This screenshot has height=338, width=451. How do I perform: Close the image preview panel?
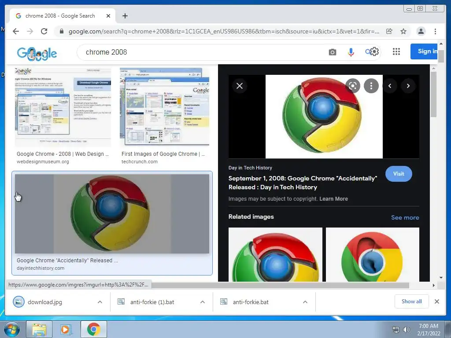click(x=239, y=86)
